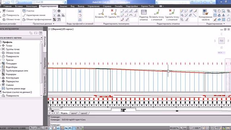231x130 pixels.
Task: Click the four-squares array icon in Редактирование panel
Action: pyautogui.click(x=224, y=19)
